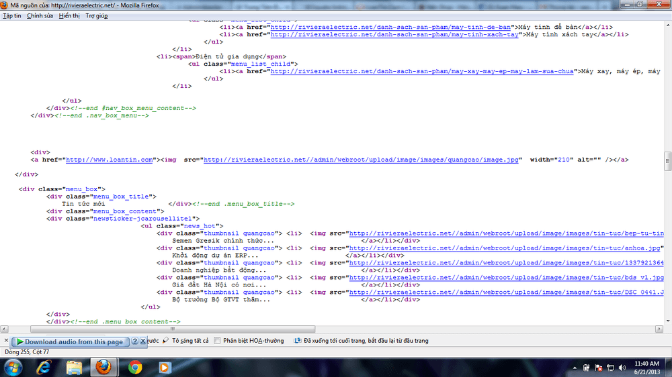The width and height of the screenshot is (672, 377).
Task: Click the class value 'news_hot'
Action: point(200,226)
